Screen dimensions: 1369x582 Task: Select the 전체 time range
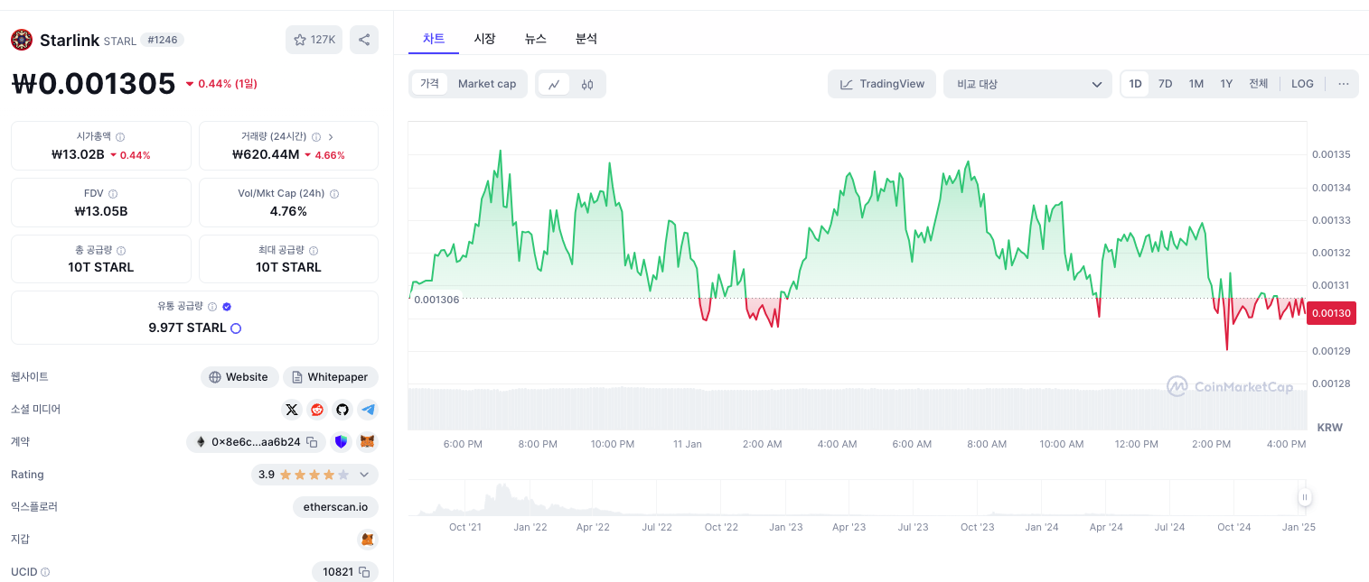click(1259, 84)
